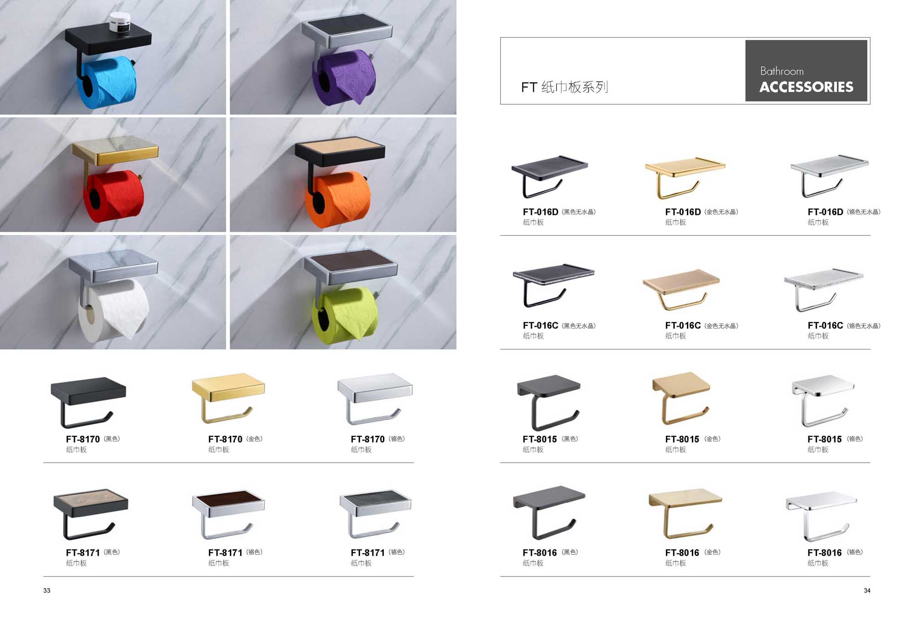Select the black FT-016D holder image
The image size is (914, 620).
point(550,176)
